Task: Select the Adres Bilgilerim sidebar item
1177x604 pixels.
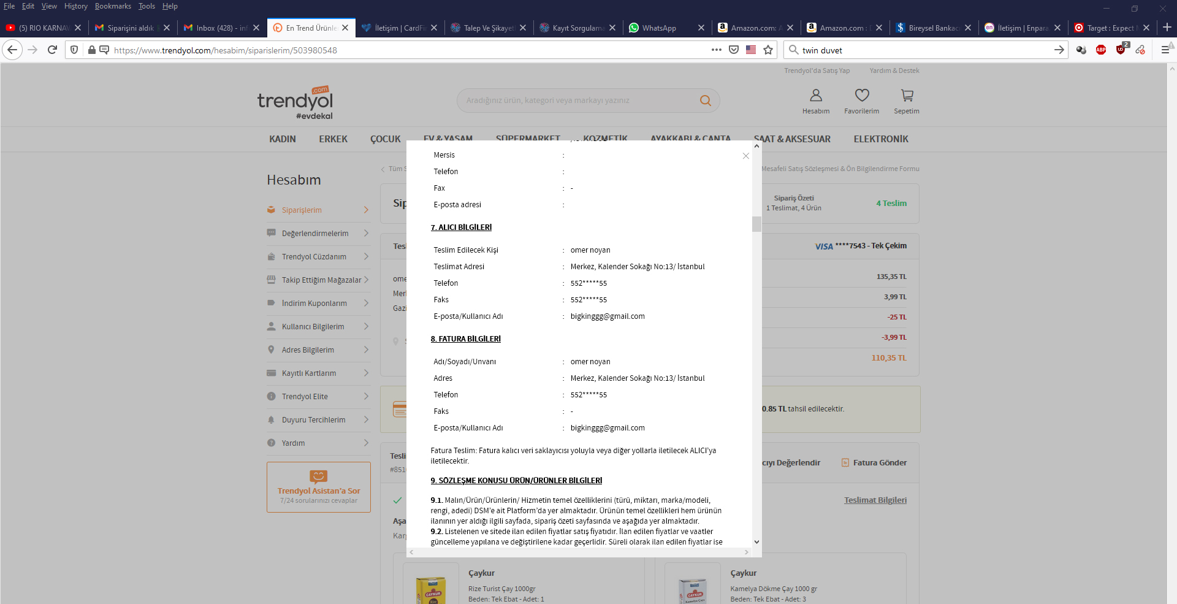Action: (308, 350)
